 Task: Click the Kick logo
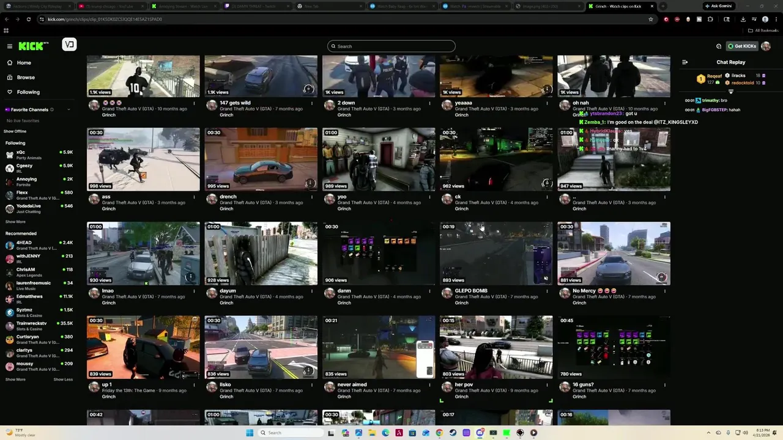coord(33,46)
